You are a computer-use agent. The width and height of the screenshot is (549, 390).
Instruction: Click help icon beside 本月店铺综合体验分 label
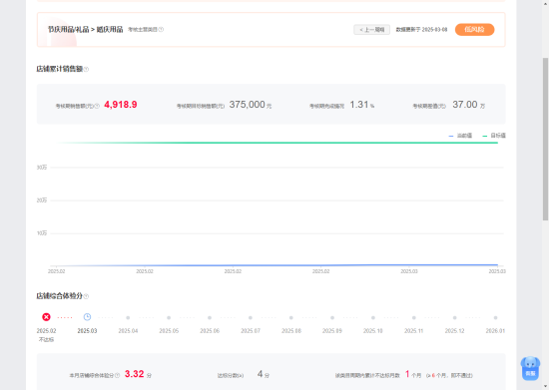tap(118, 375)
